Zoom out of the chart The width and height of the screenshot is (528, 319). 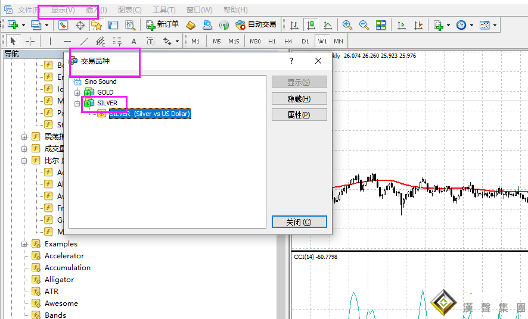(x=364, y=25)
